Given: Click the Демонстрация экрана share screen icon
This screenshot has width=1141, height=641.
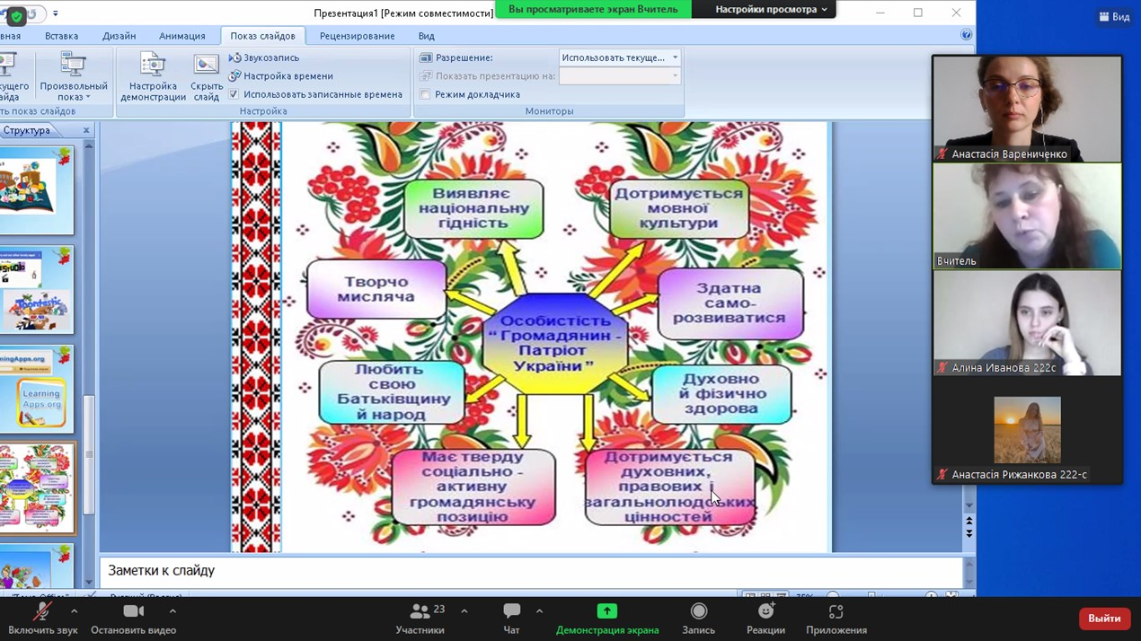Looking at the screenshot, I should pos(607,612).
